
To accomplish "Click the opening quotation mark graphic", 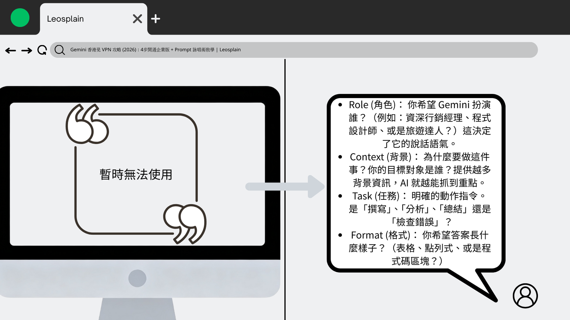I will [x=87, y=124].
